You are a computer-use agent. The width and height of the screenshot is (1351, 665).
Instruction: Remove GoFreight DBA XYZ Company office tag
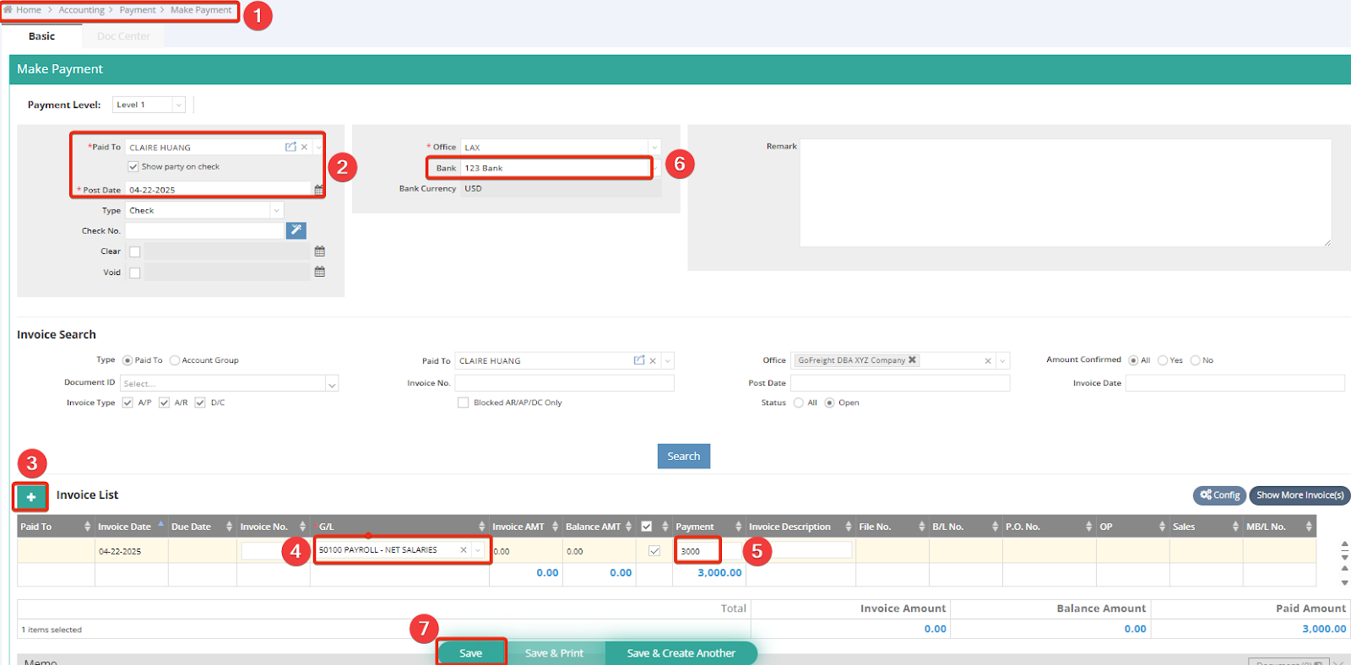click(912, 360)
